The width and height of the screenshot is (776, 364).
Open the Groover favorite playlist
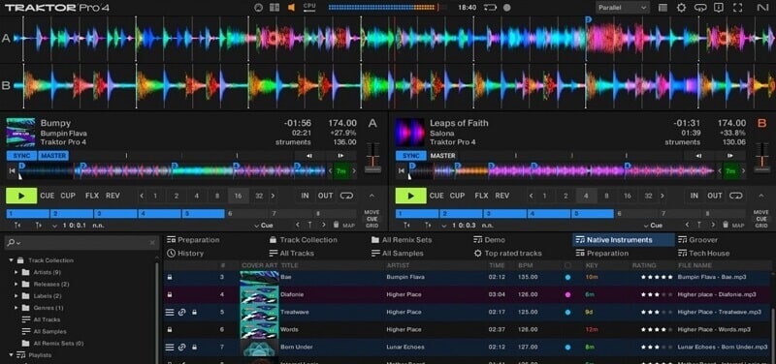pos(697,240)
